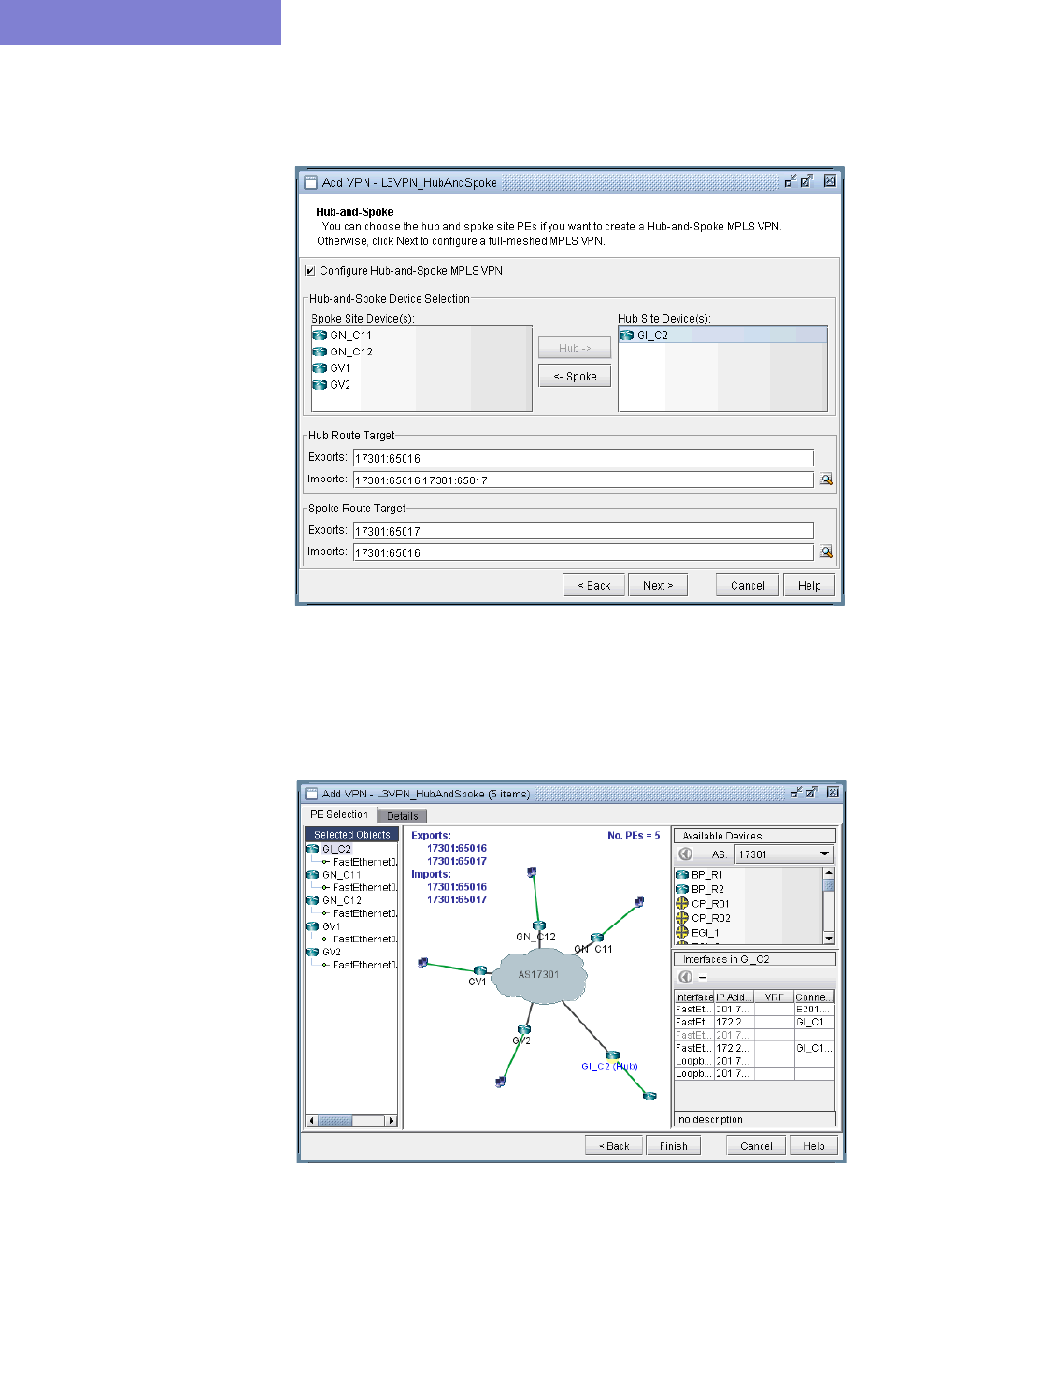This screenshot has width=1041, height=1391.
Task: Click the E201... cell in Conne... column
Action: pos(813,1010)
